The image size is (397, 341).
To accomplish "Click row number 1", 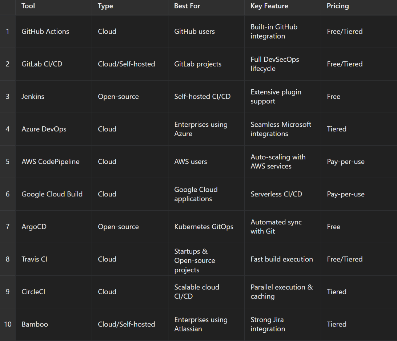I will click(8, 31).
